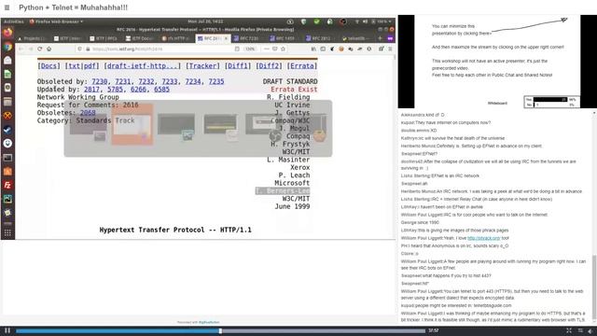Open the Terminal from the dock
The image size is (597, 336).
point(7,158)
